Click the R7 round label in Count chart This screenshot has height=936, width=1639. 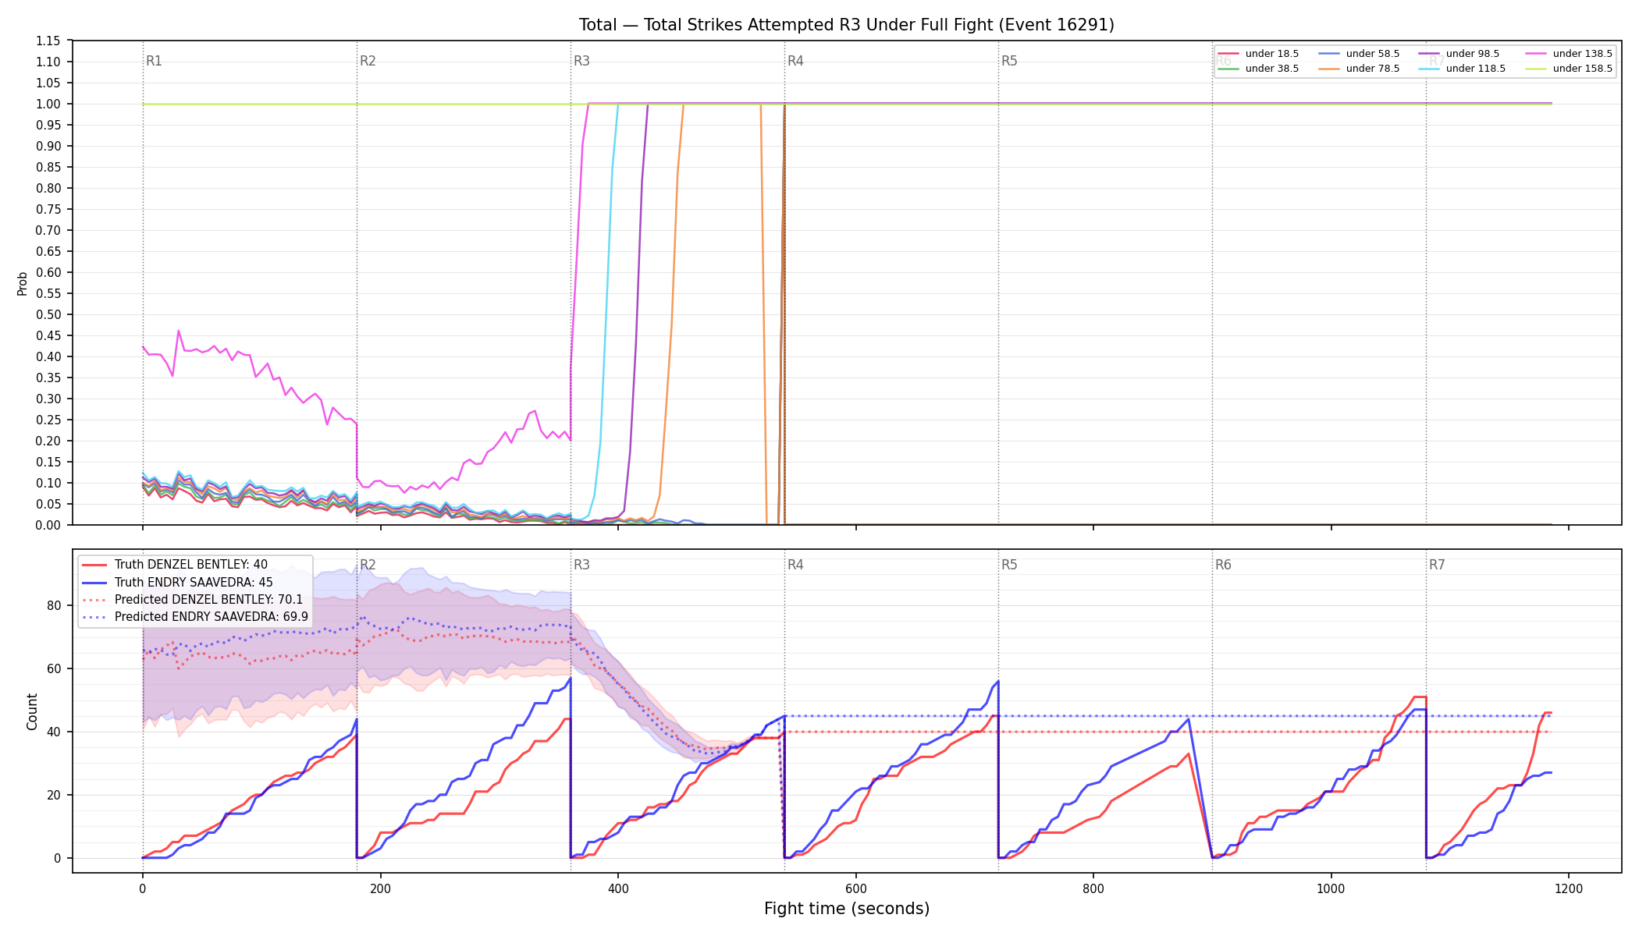[x=1437, y=565]
